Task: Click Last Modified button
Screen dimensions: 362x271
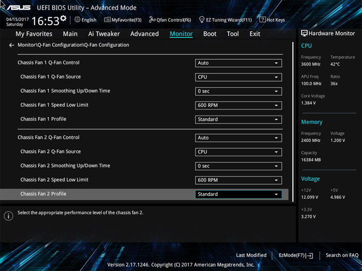Action: click(251, 255)
